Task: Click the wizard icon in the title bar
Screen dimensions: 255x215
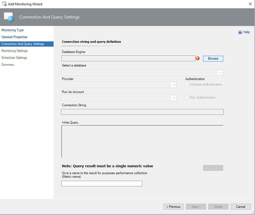Action: pos(4,4)
